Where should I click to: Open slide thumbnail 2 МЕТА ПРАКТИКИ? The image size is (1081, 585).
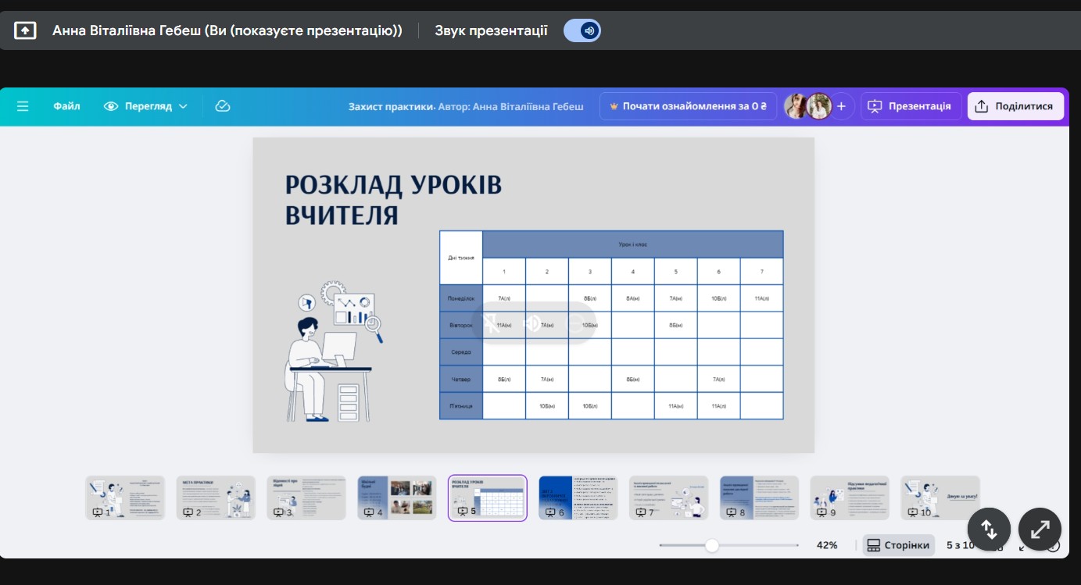[216, 498]
